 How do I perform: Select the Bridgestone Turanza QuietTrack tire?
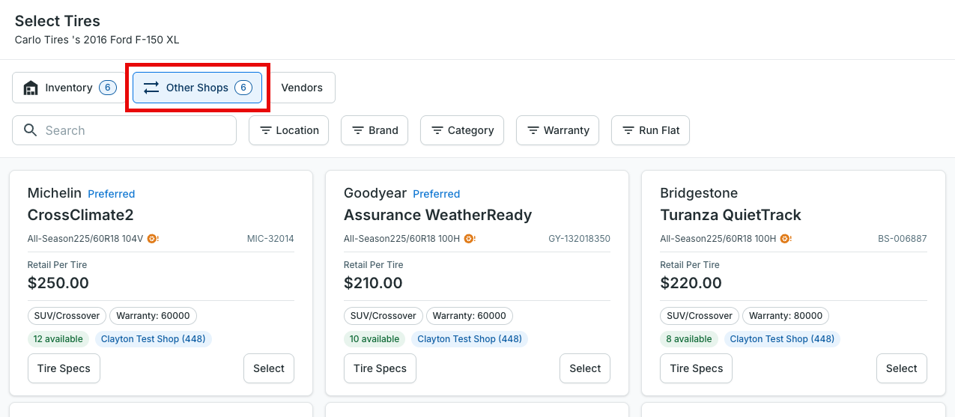point(902,368)
